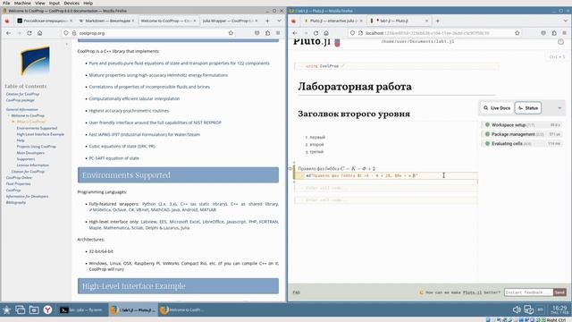Go back in the Pluto Firefox window

point(295,33)
